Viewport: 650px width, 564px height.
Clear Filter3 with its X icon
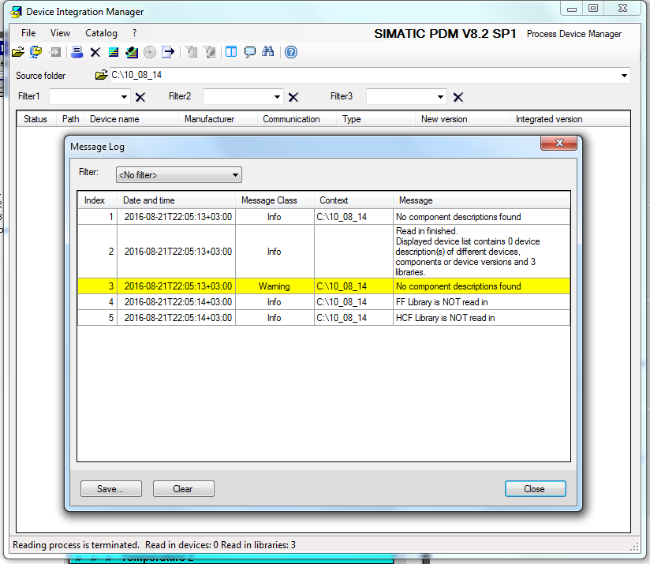pyautogui.click(x=458, y=97)
